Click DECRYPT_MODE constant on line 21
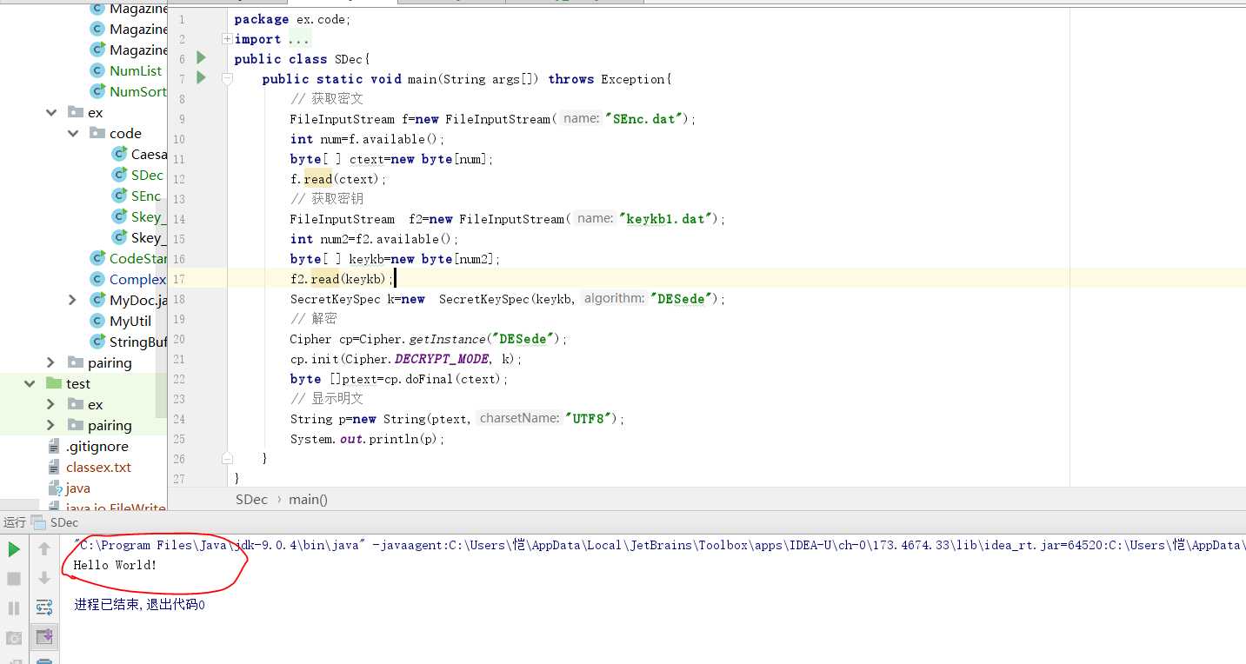Viewport: 1246px width, 664px height. (442, 359)
